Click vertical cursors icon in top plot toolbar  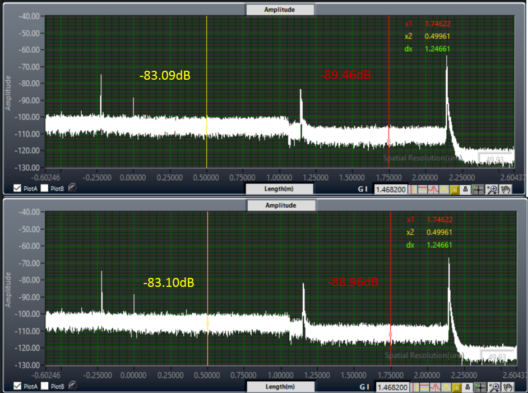click(413, 190)
